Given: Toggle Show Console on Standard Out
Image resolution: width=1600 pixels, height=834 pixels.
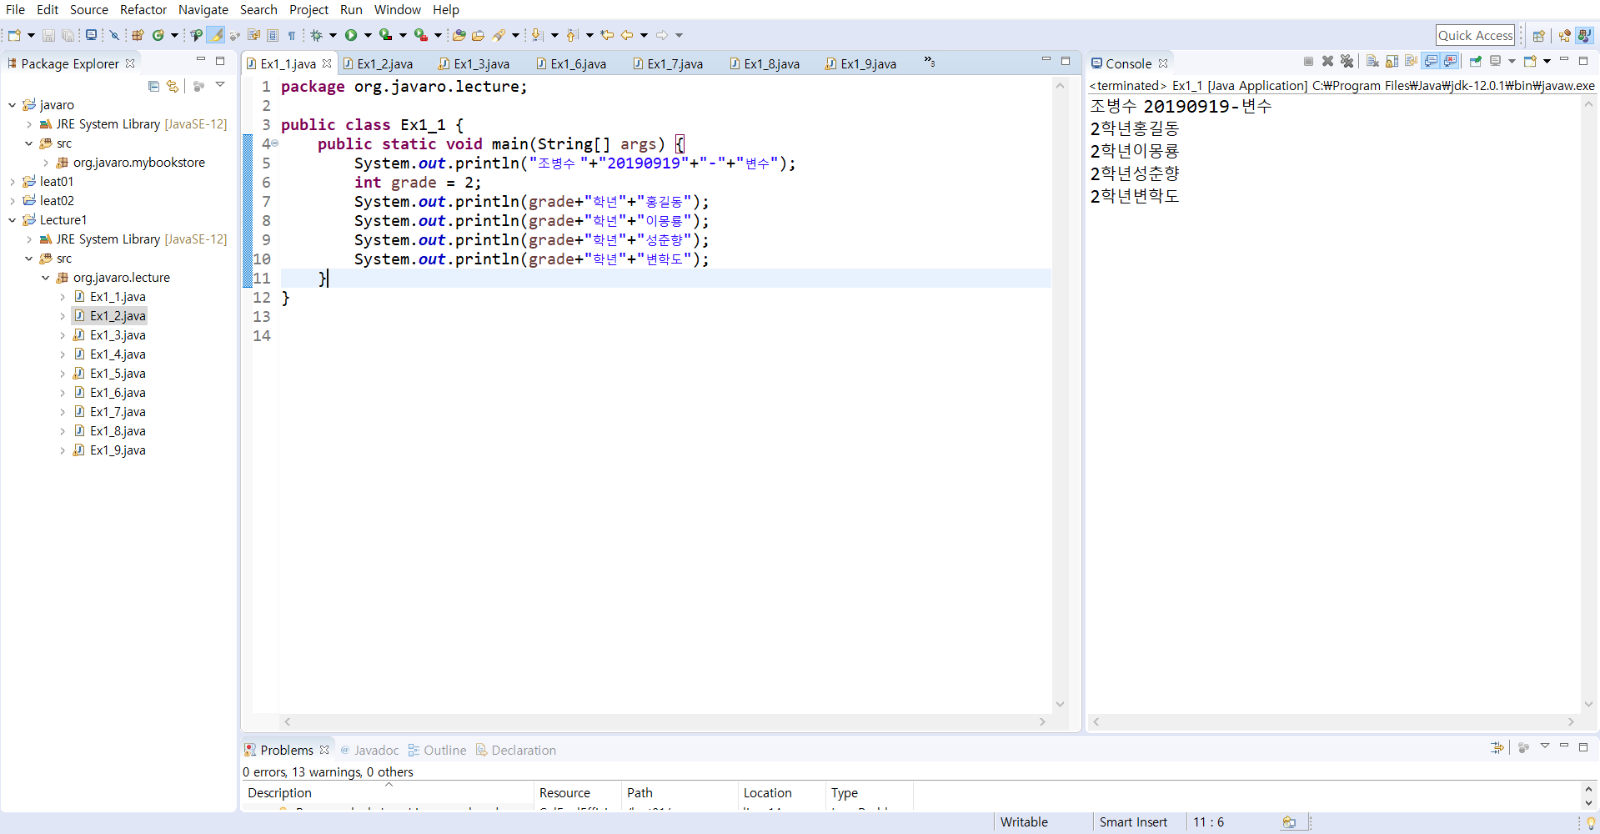Looking at the screenshot, I should (x=1431, y=61).
